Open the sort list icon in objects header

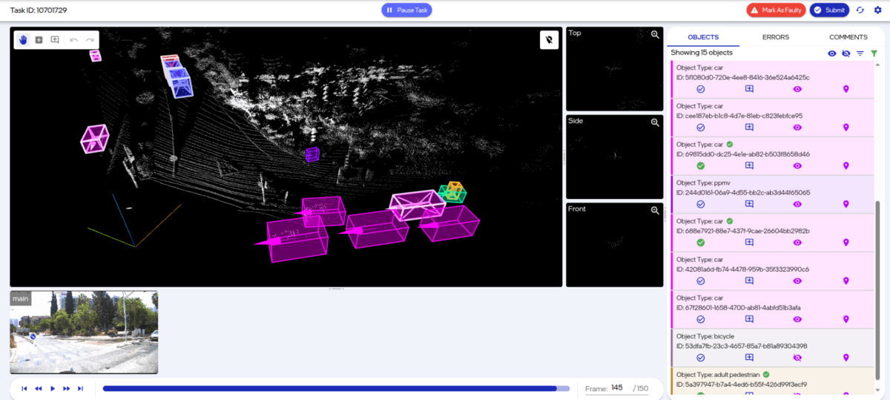[860, 53]
